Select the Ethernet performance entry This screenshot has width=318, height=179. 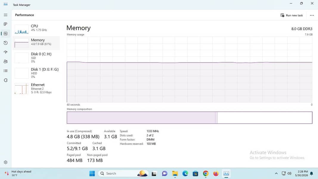tap(36, 89)
